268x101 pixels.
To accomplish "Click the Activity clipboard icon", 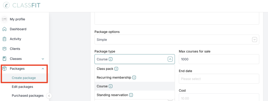I will point(4,39).
